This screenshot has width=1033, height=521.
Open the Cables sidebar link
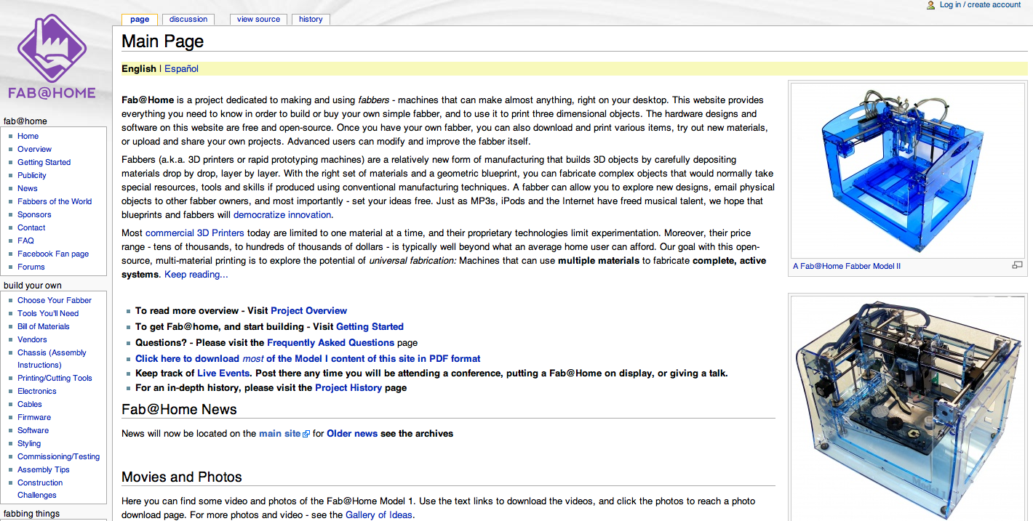30,404
